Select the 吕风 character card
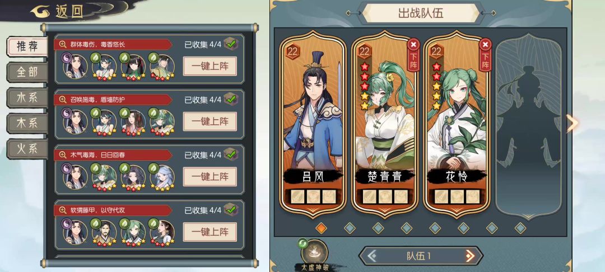 tap(313, 123)
